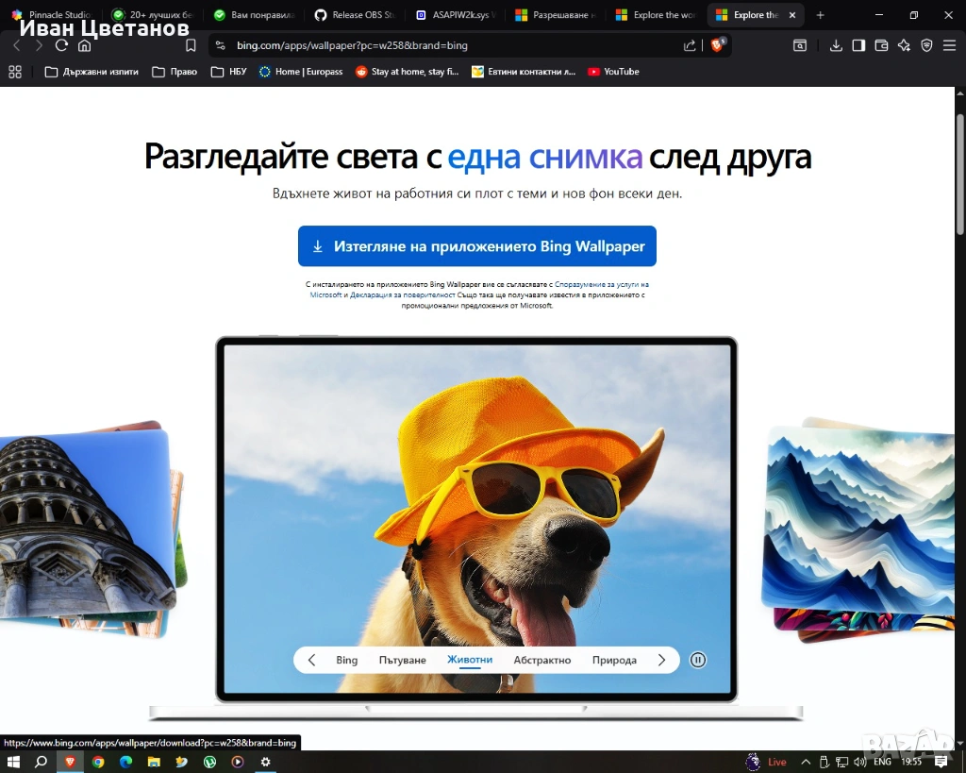Open the YouTube bookmark

613,72
